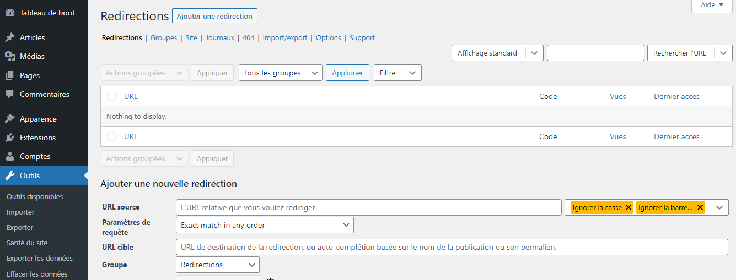Open Médias via its sidebar icon

pos(10,56)
